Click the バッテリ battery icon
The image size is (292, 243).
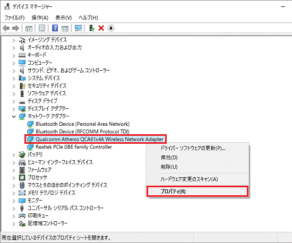tap(22, 154)
